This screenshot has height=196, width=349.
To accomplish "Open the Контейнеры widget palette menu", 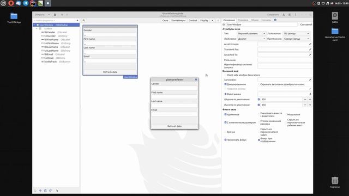I will pos(178,21).
